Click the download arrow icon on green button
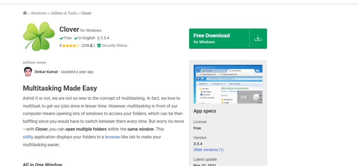 coord(258,38)
